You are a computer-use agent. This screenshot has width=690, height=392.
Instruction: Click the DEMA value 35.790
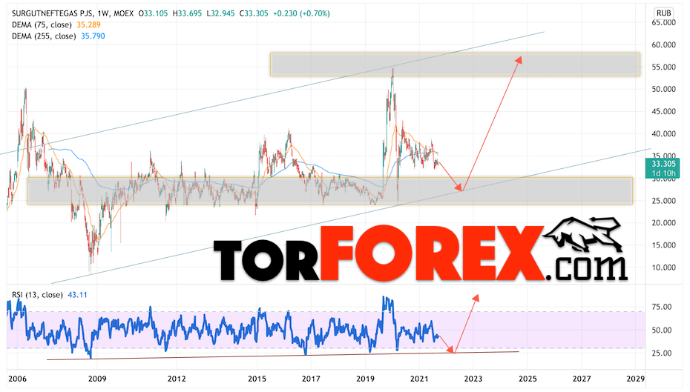[93, 36]
